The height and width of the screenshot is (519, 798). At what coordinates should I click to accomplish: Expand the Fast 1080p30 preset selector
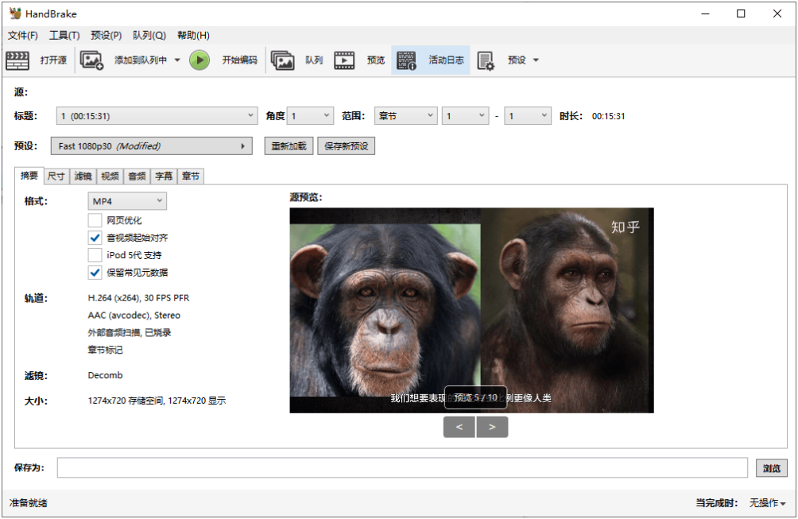(152, 146)
